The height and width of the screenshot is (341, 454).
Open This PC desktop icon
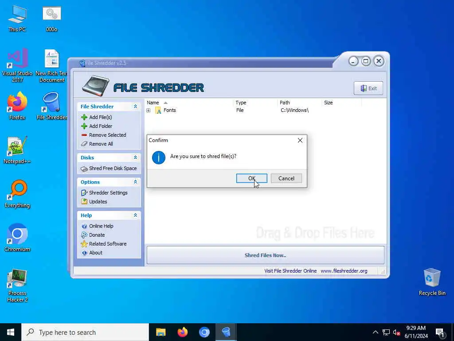click(17, 18)
